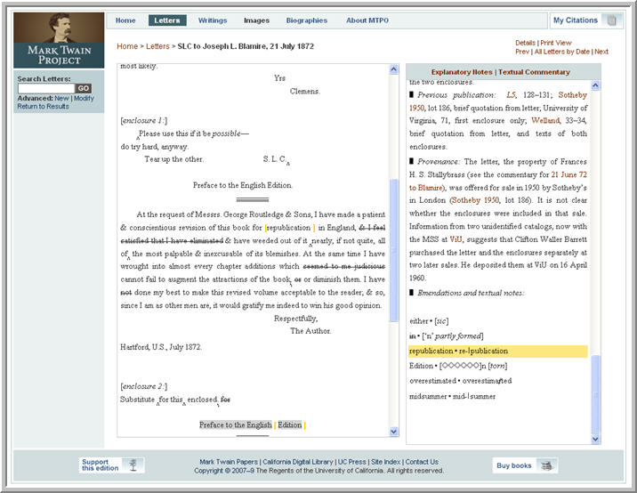Switch to Textual Commentary tab
Image resolution: width=637 pixels, height=493 pixels.
click(534, 72)
